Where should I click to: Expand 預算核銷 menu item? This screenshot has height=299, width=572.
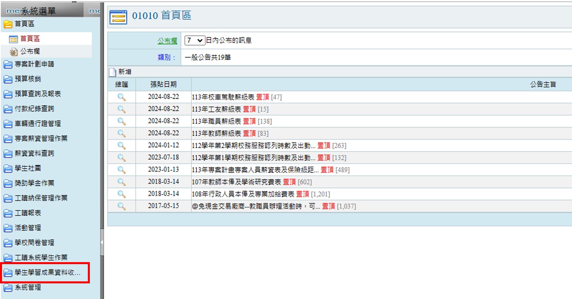(28, 79)
